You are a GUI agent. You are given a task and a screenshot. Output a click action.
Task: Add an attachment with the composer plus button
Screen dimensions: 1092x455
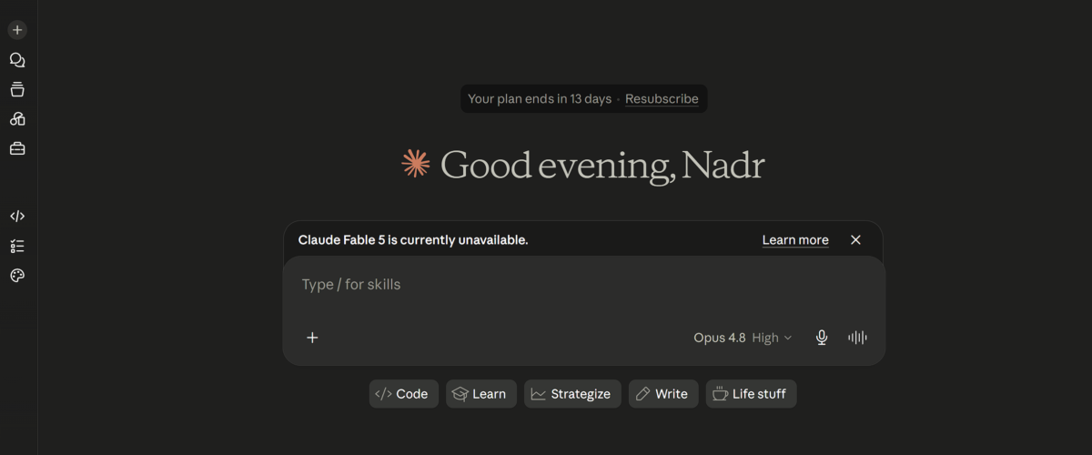[x=312, y=338]
